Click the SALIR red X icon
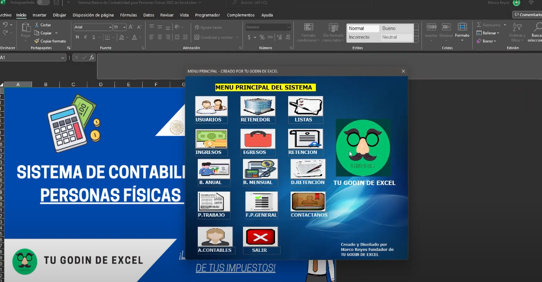 (260, 236)
